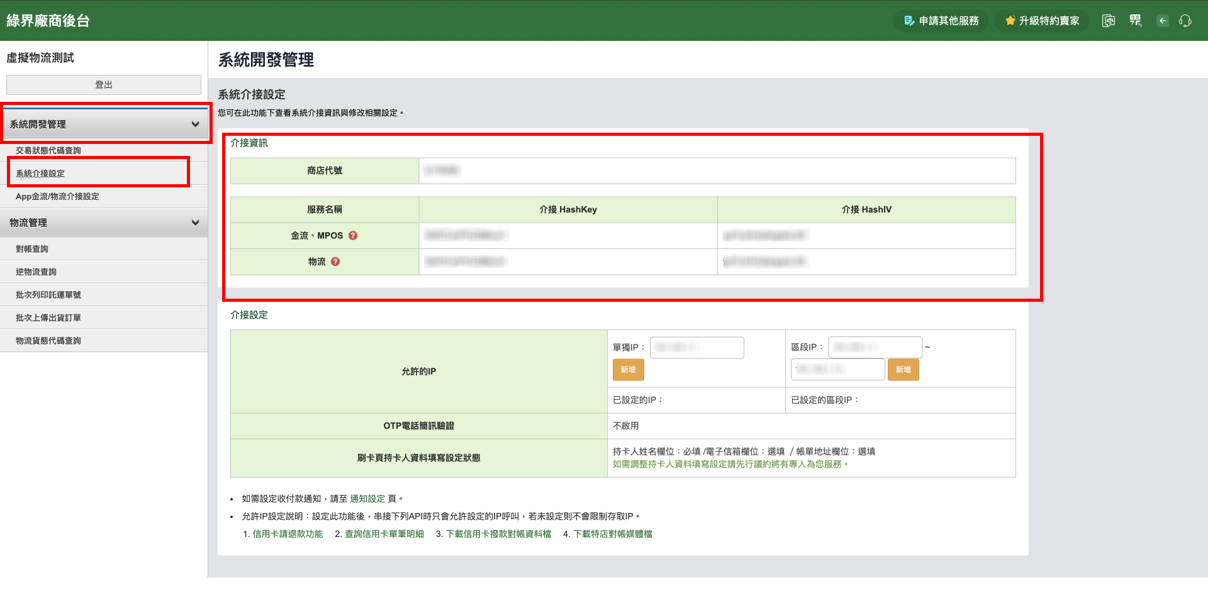Image resolution: width=1208 pixels, height=603 pixels.
Task: Click the 界 logo icon in header
Action: 1136,21
